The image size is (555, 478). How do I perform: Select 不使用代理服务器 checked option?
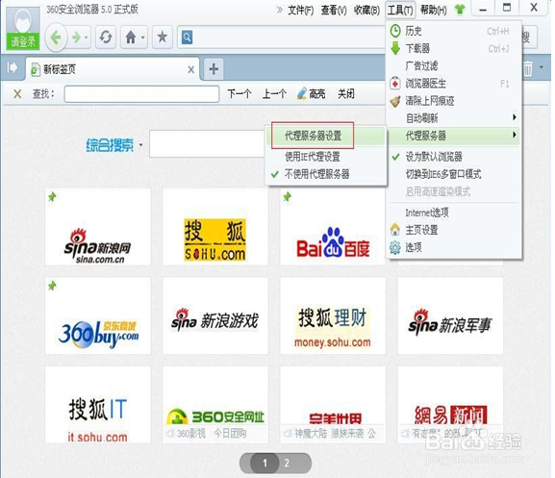(326, 174)
